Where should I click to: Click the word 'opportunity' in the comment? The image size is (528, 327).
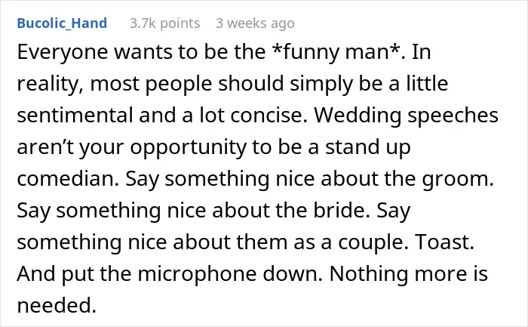coord(189,147)
